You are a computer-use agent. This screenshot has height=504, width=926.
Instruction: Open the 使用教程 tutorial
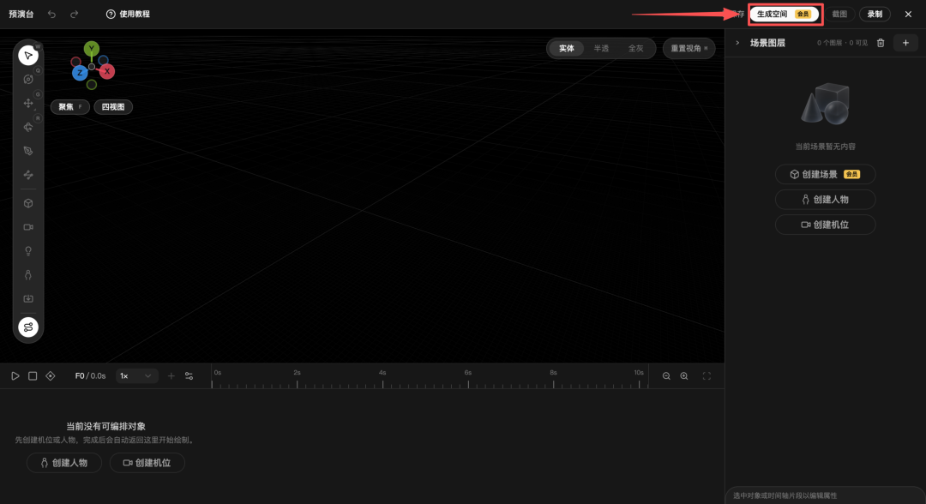pos(128,15)
